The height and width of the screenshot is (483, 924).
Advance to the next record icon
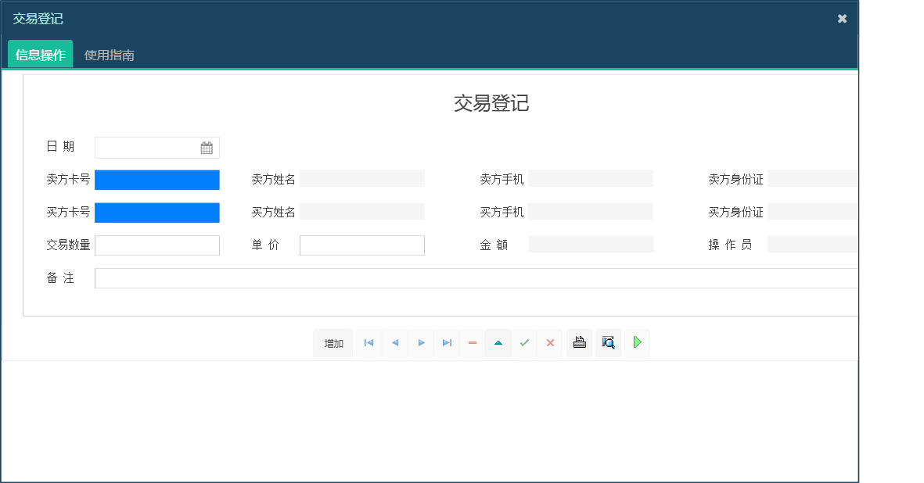click(420, 342)
